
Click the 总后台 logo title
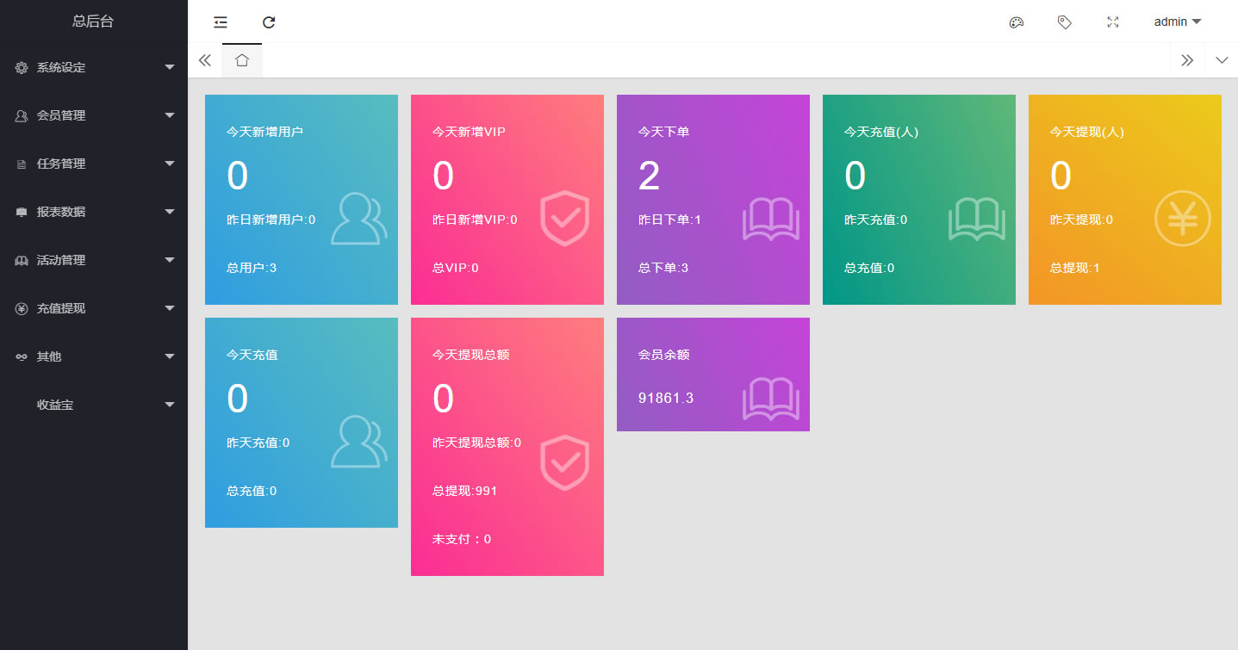[93, 22]
